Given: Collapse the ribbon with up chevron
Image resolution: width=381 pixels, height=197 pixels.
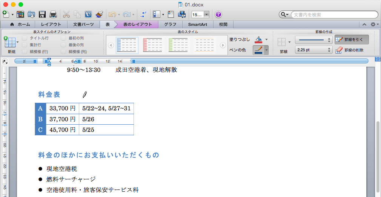Looking at the screenshot, I should [364, 24].
